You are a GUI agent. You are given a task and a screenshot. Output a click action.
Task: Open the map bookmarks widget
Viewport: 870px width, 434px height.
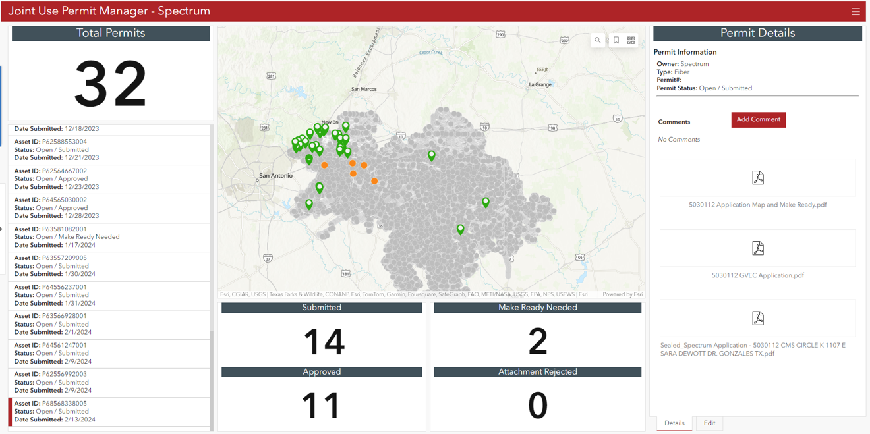(615, 40)
